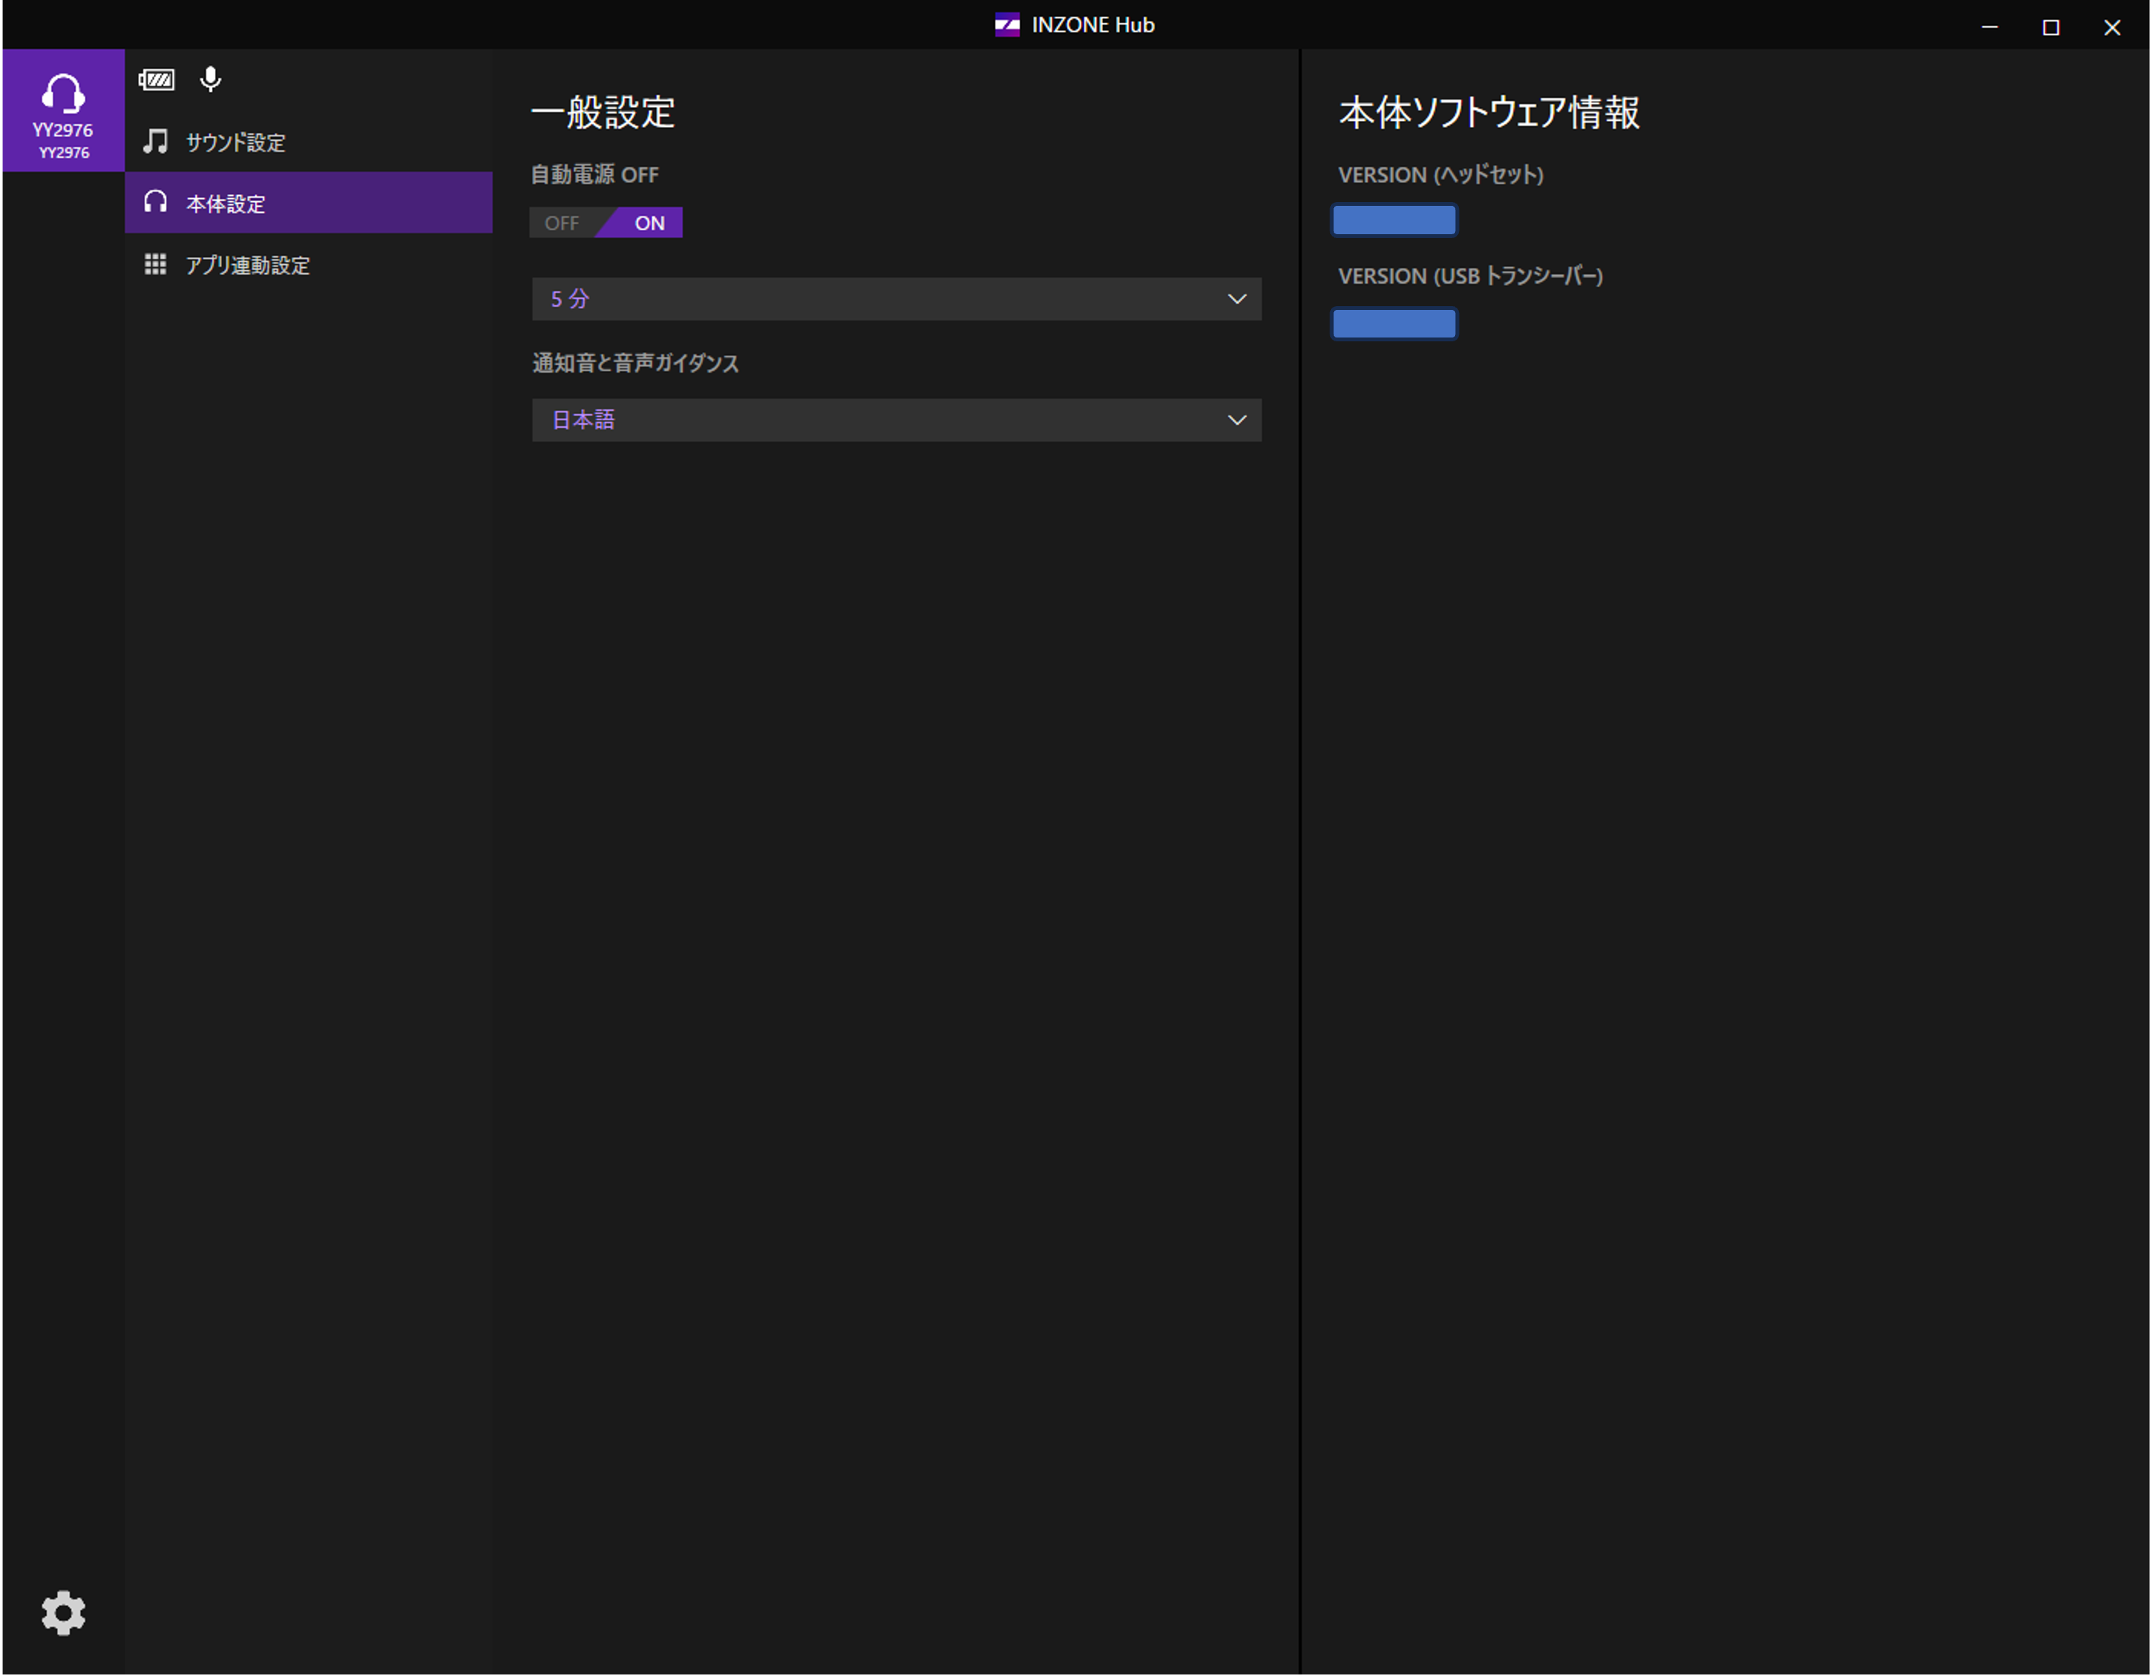This screenshot has height=1676, width=2150.
Task: Click the chevron on the 日本語 dropdown
Action: pyautogui.click(x=1236, y=420)
